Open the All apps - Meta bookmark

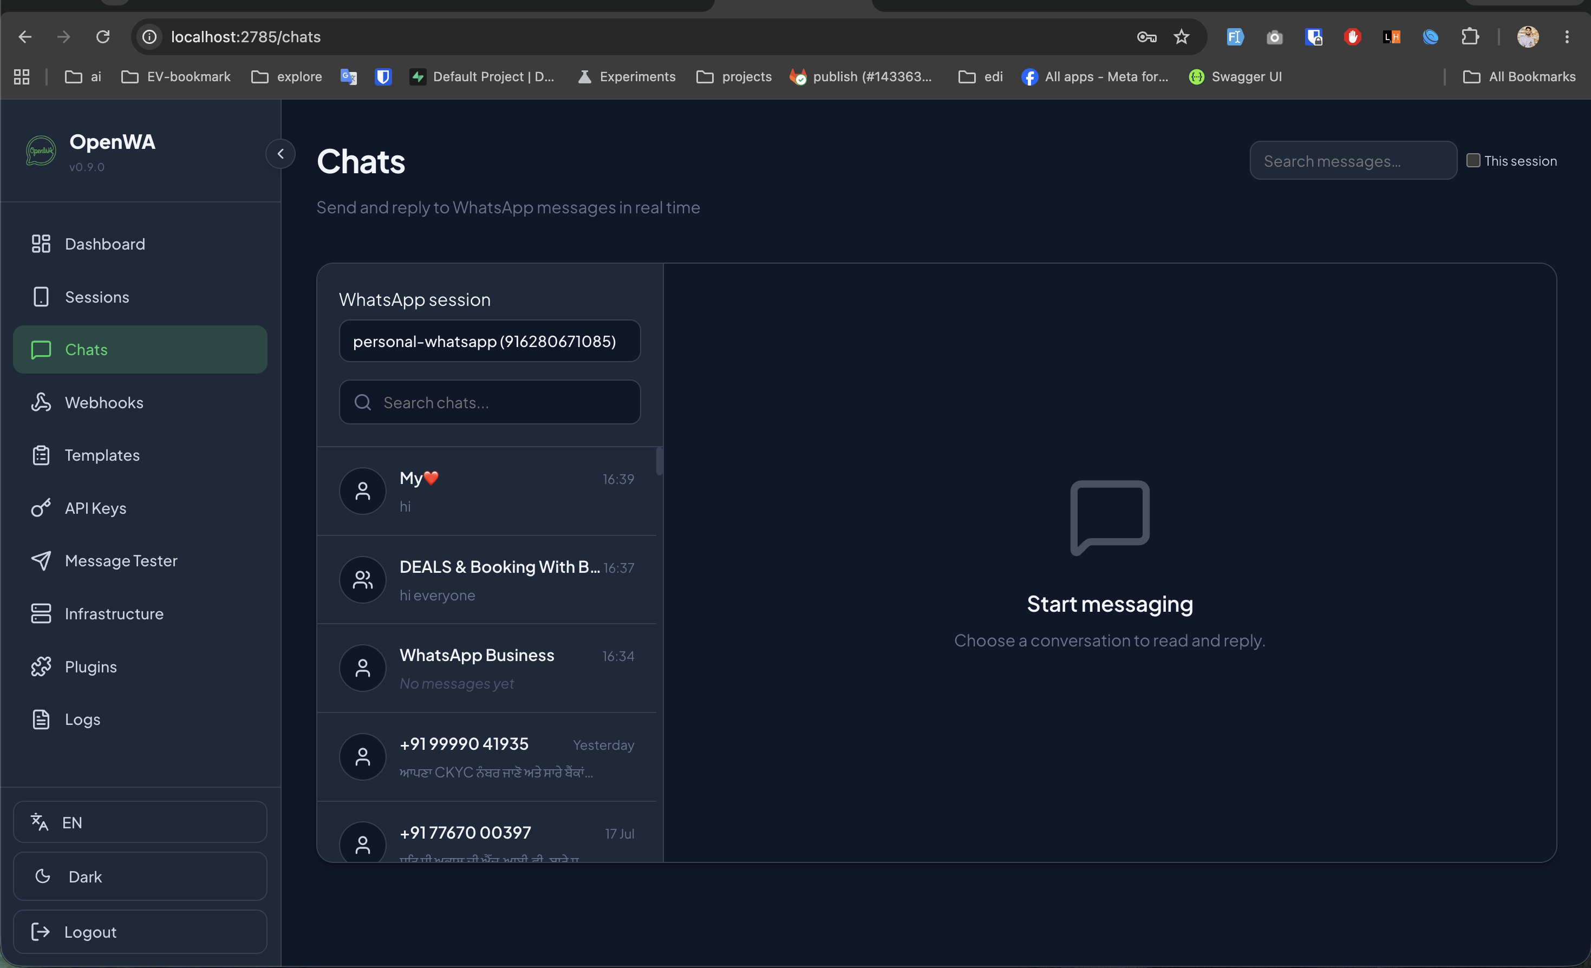tap(1095, 77)
